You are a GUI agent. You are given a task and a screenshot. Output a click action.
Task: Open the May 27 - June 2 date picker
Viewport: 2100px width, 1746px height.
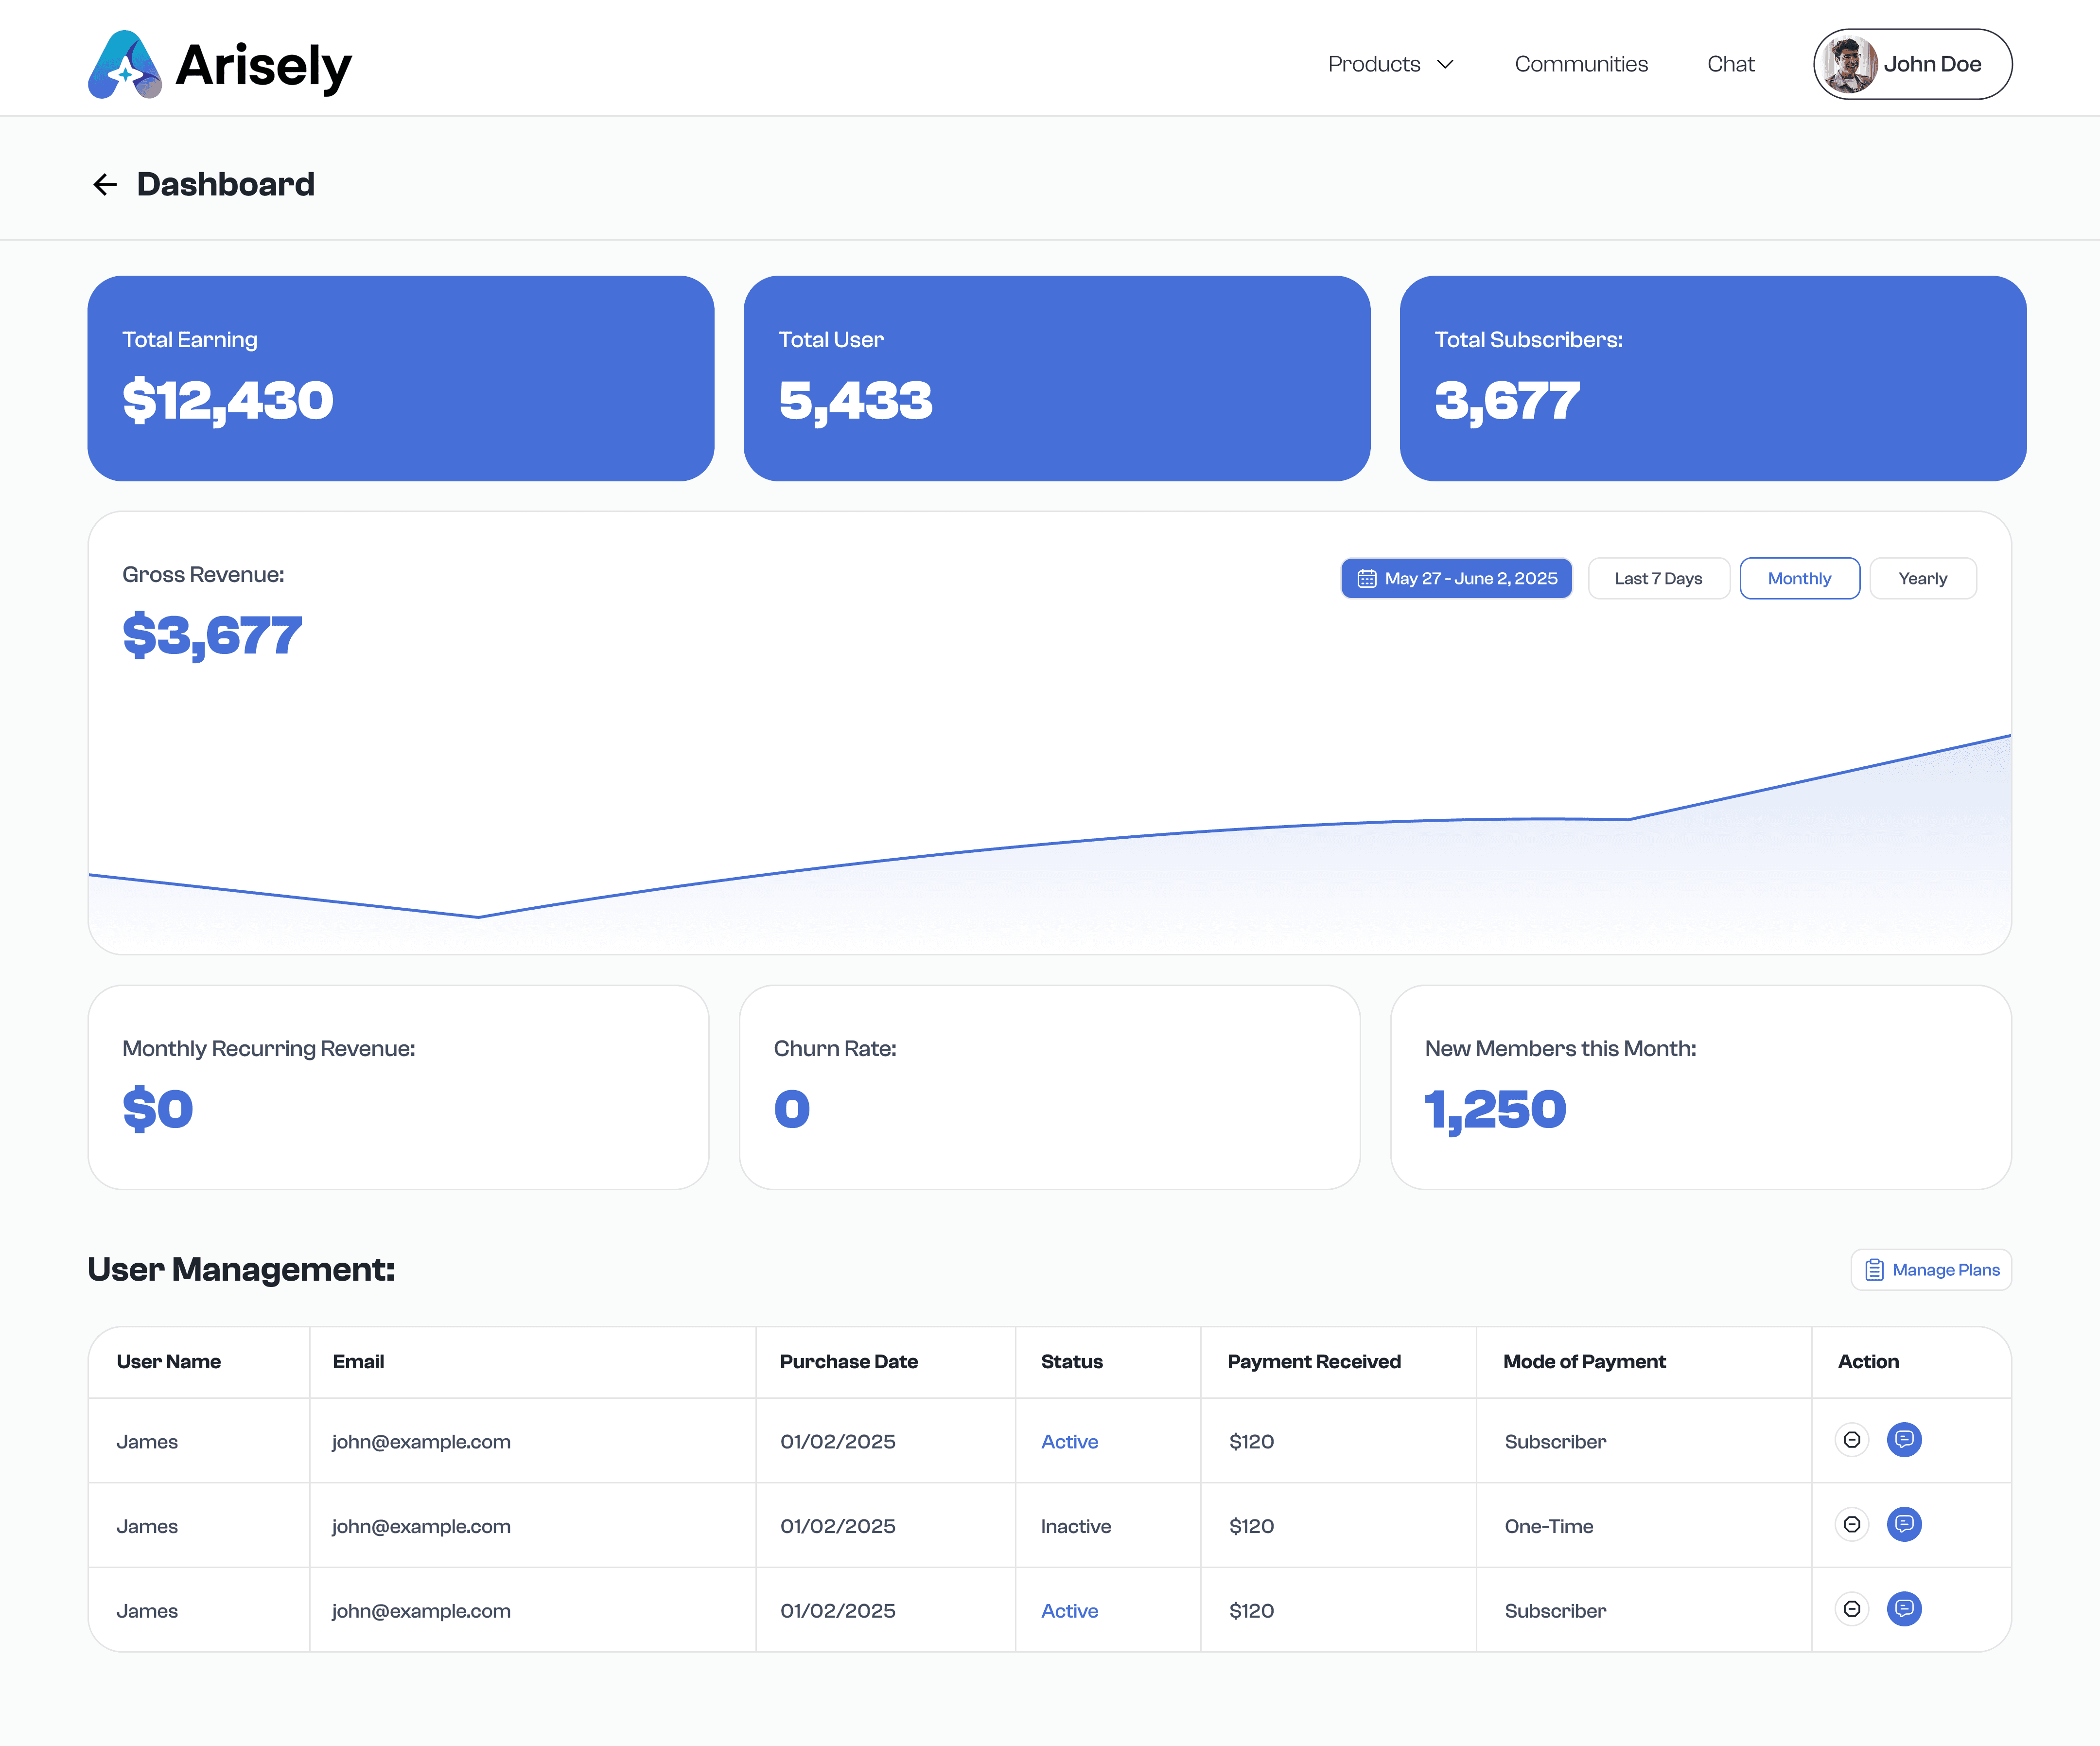pos(1456,578)
